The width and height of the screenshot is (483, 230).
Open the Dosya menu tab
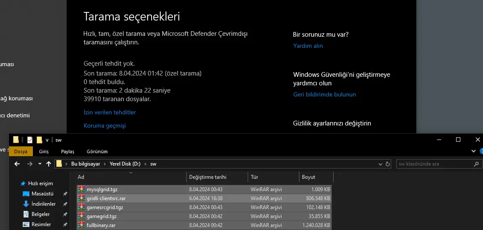point(20,151)
